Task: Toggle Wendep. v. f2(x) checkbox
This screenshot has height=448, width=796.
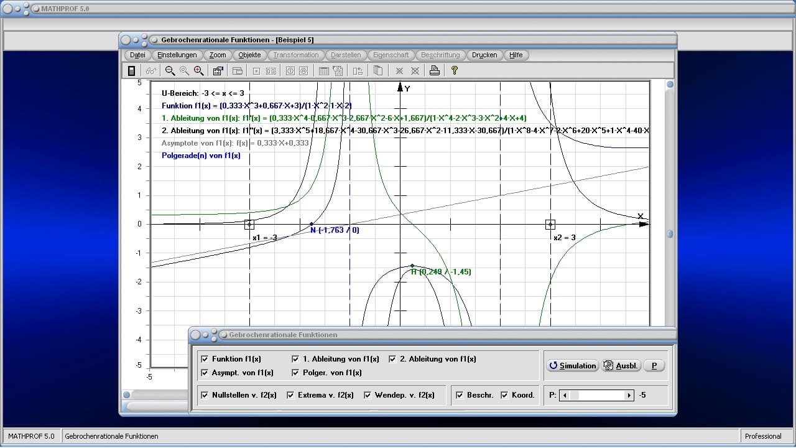Action: (x=368, y=395)
